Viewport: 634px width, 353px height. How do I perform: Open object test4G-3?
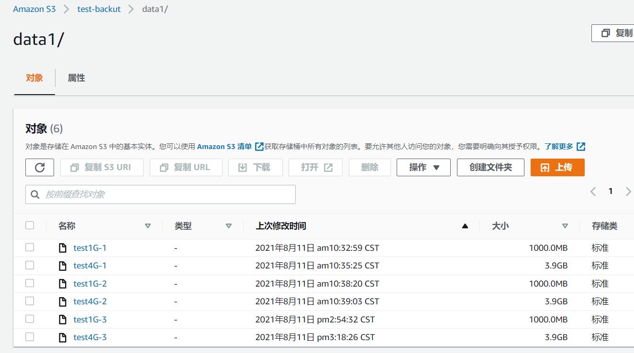click(x=90, y=337)
